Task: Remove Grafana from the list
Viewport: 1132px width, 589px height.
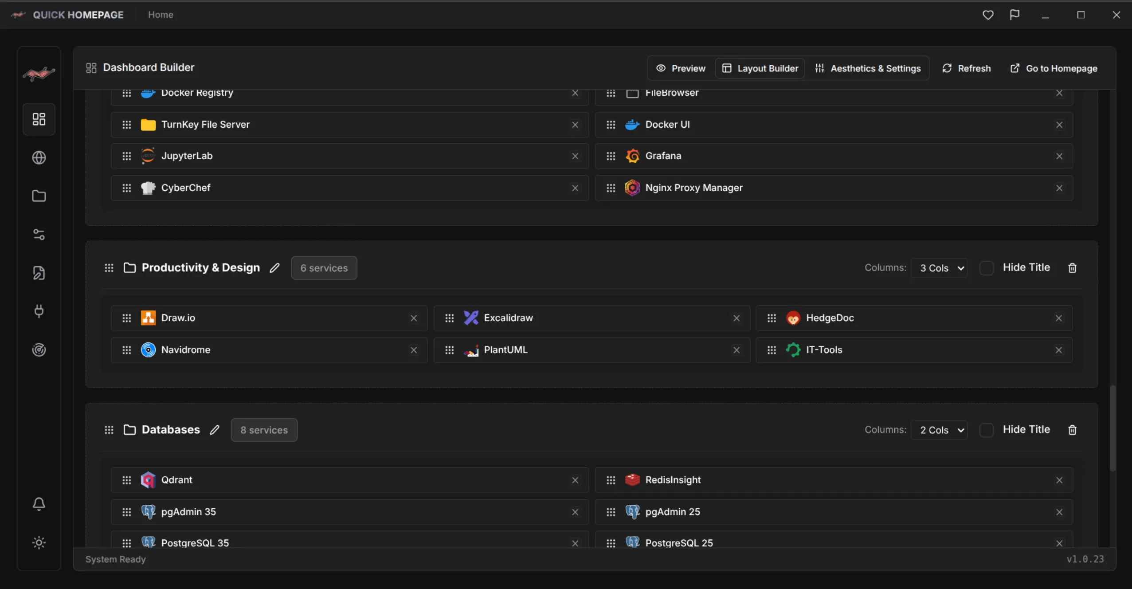Action: click(1059, 156)
